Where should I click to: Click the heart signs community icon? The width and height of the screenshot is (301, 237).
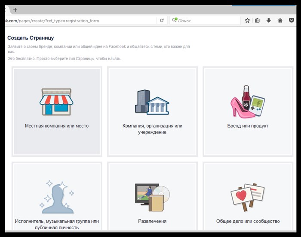(x=247, y=197)
